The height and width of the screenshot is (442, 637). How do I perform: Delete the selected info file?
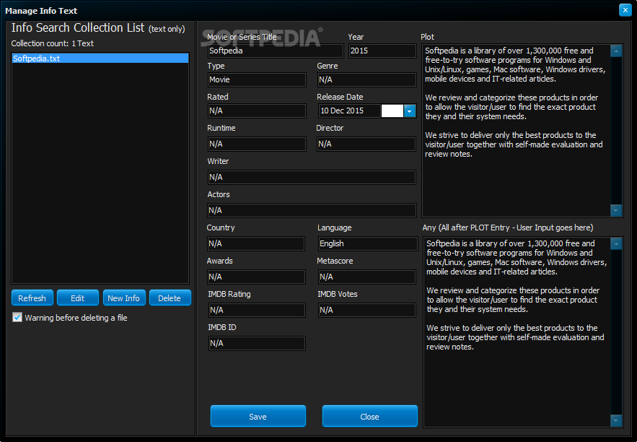(170, 298)
